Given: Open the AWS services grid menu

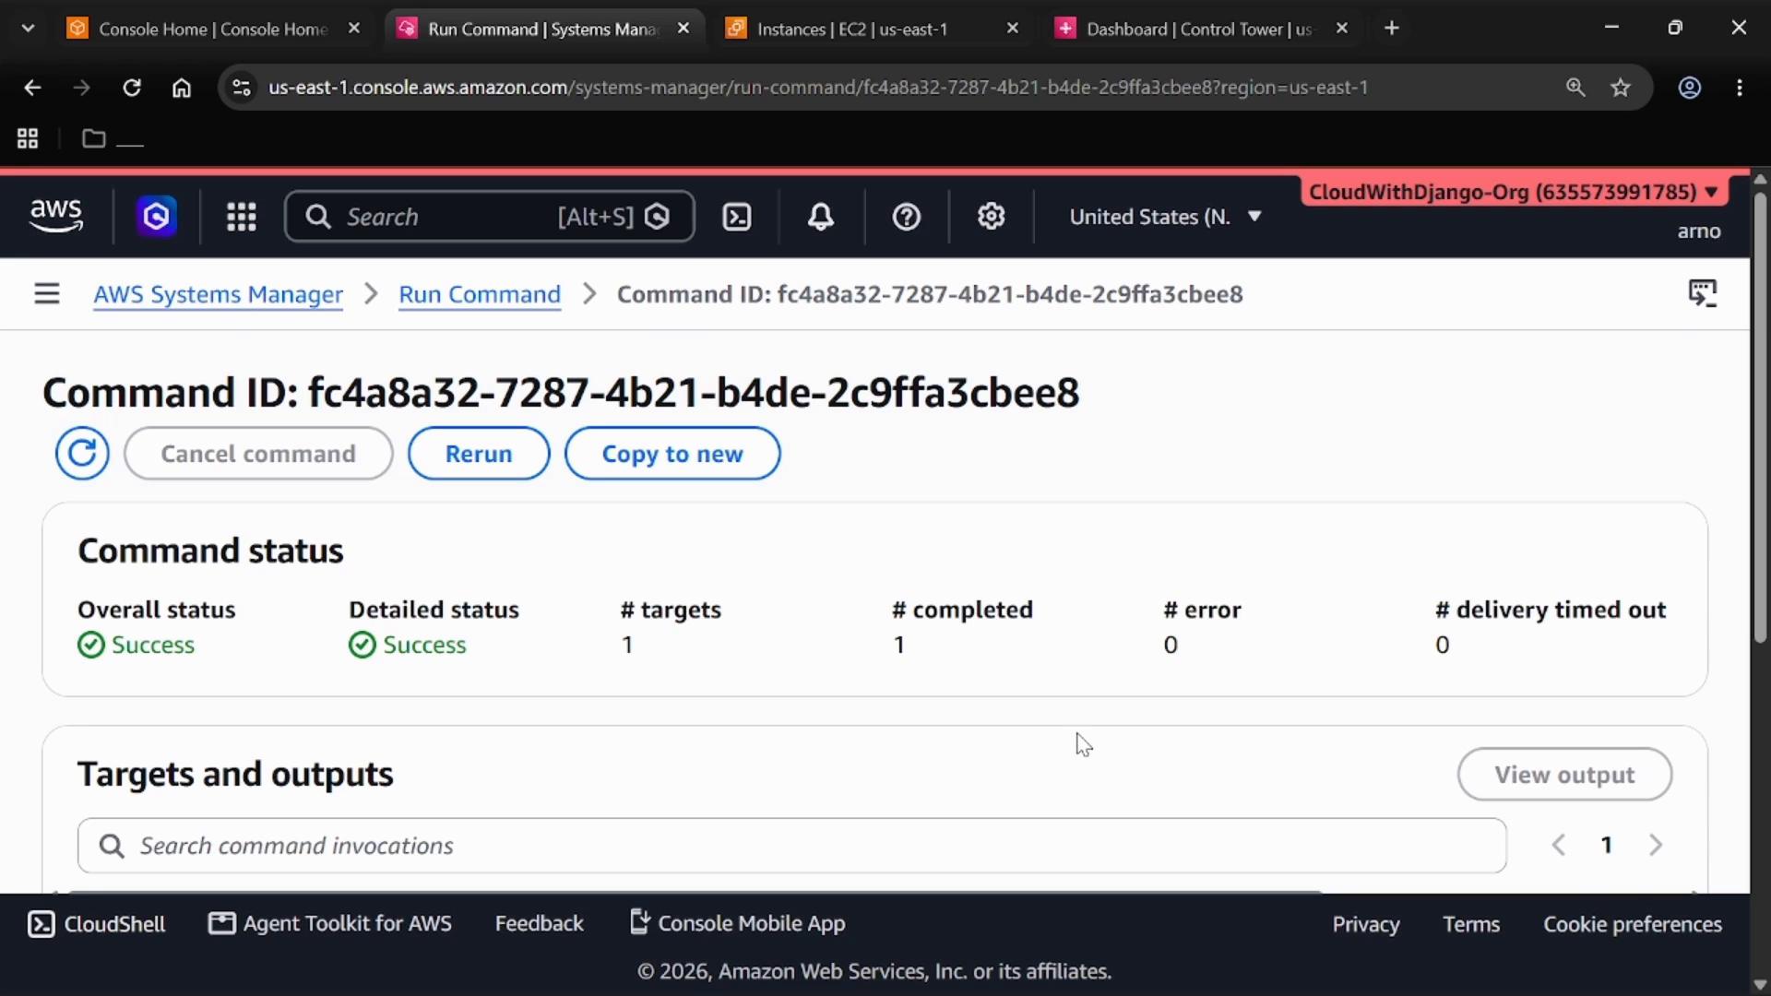Looking at the screenshot, I should tap(242, 217).
